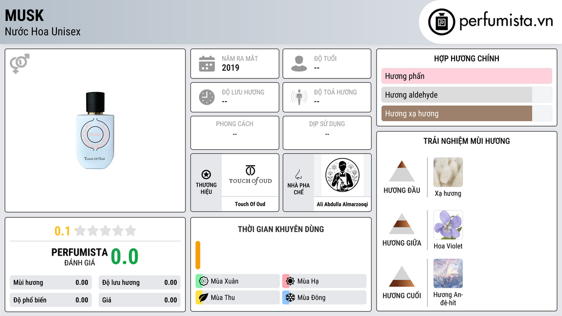This screenshot has width=562, height=316.
Task: Select the Mùa Hạ season button
Action: point(324,281)
